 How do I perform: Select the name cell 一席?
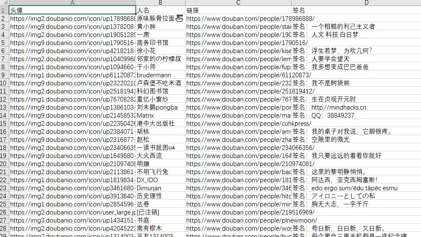tap(160, 35)
